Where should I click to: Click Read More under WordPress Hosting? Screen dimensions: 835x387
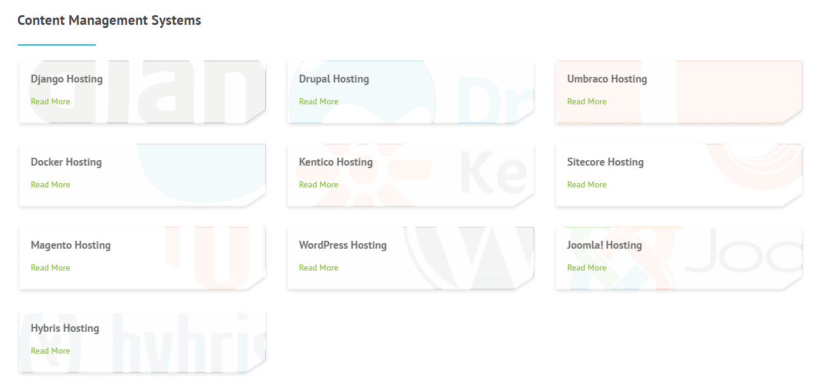319,268
